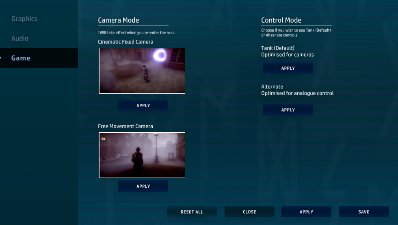The image size is (398, 225).
Task: Save the current settings
Action: click(x=364, y=212)
